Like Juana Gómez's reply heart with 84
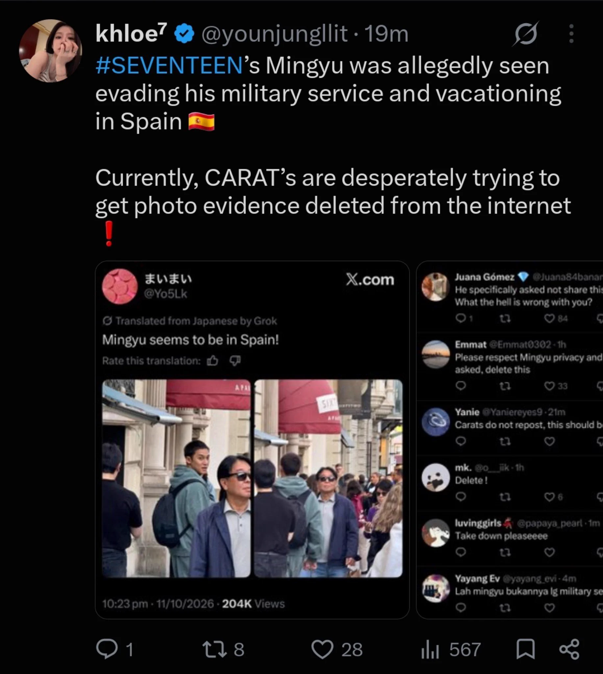The image size is (603, 674). 549,319
